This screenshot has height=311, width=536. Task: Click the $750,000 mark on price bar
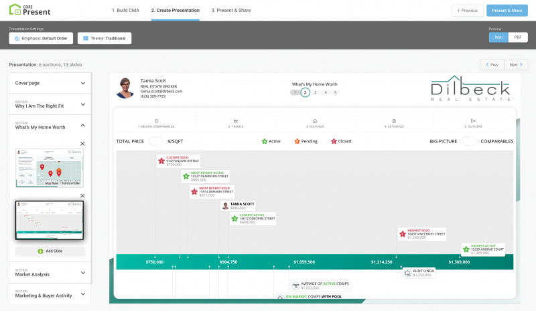pyautogui.click(x=155, y=262)
